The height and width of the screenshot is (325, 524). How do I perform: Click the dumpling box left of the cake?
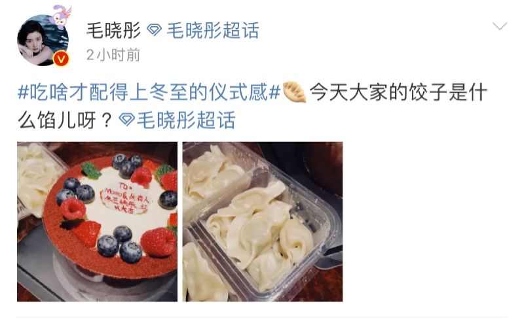point(35,182)
